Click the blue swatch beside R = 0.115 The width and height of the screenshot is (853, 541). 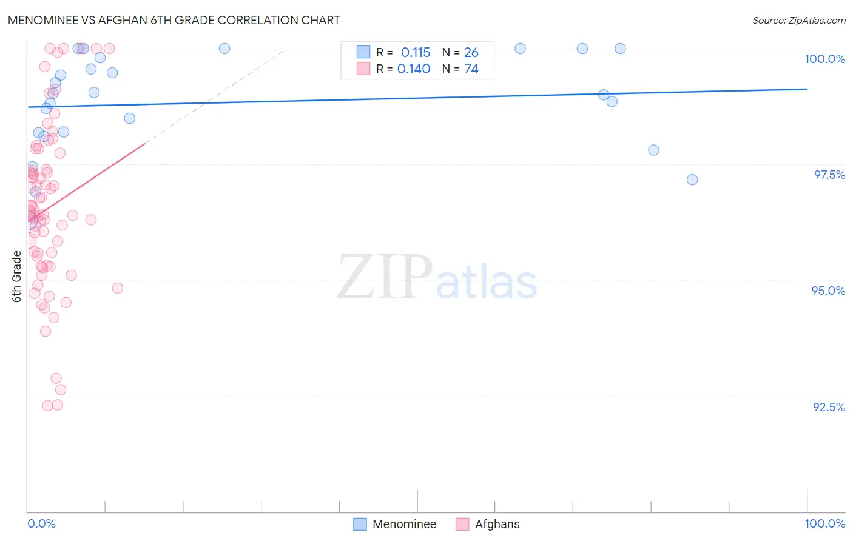point(363,52)
